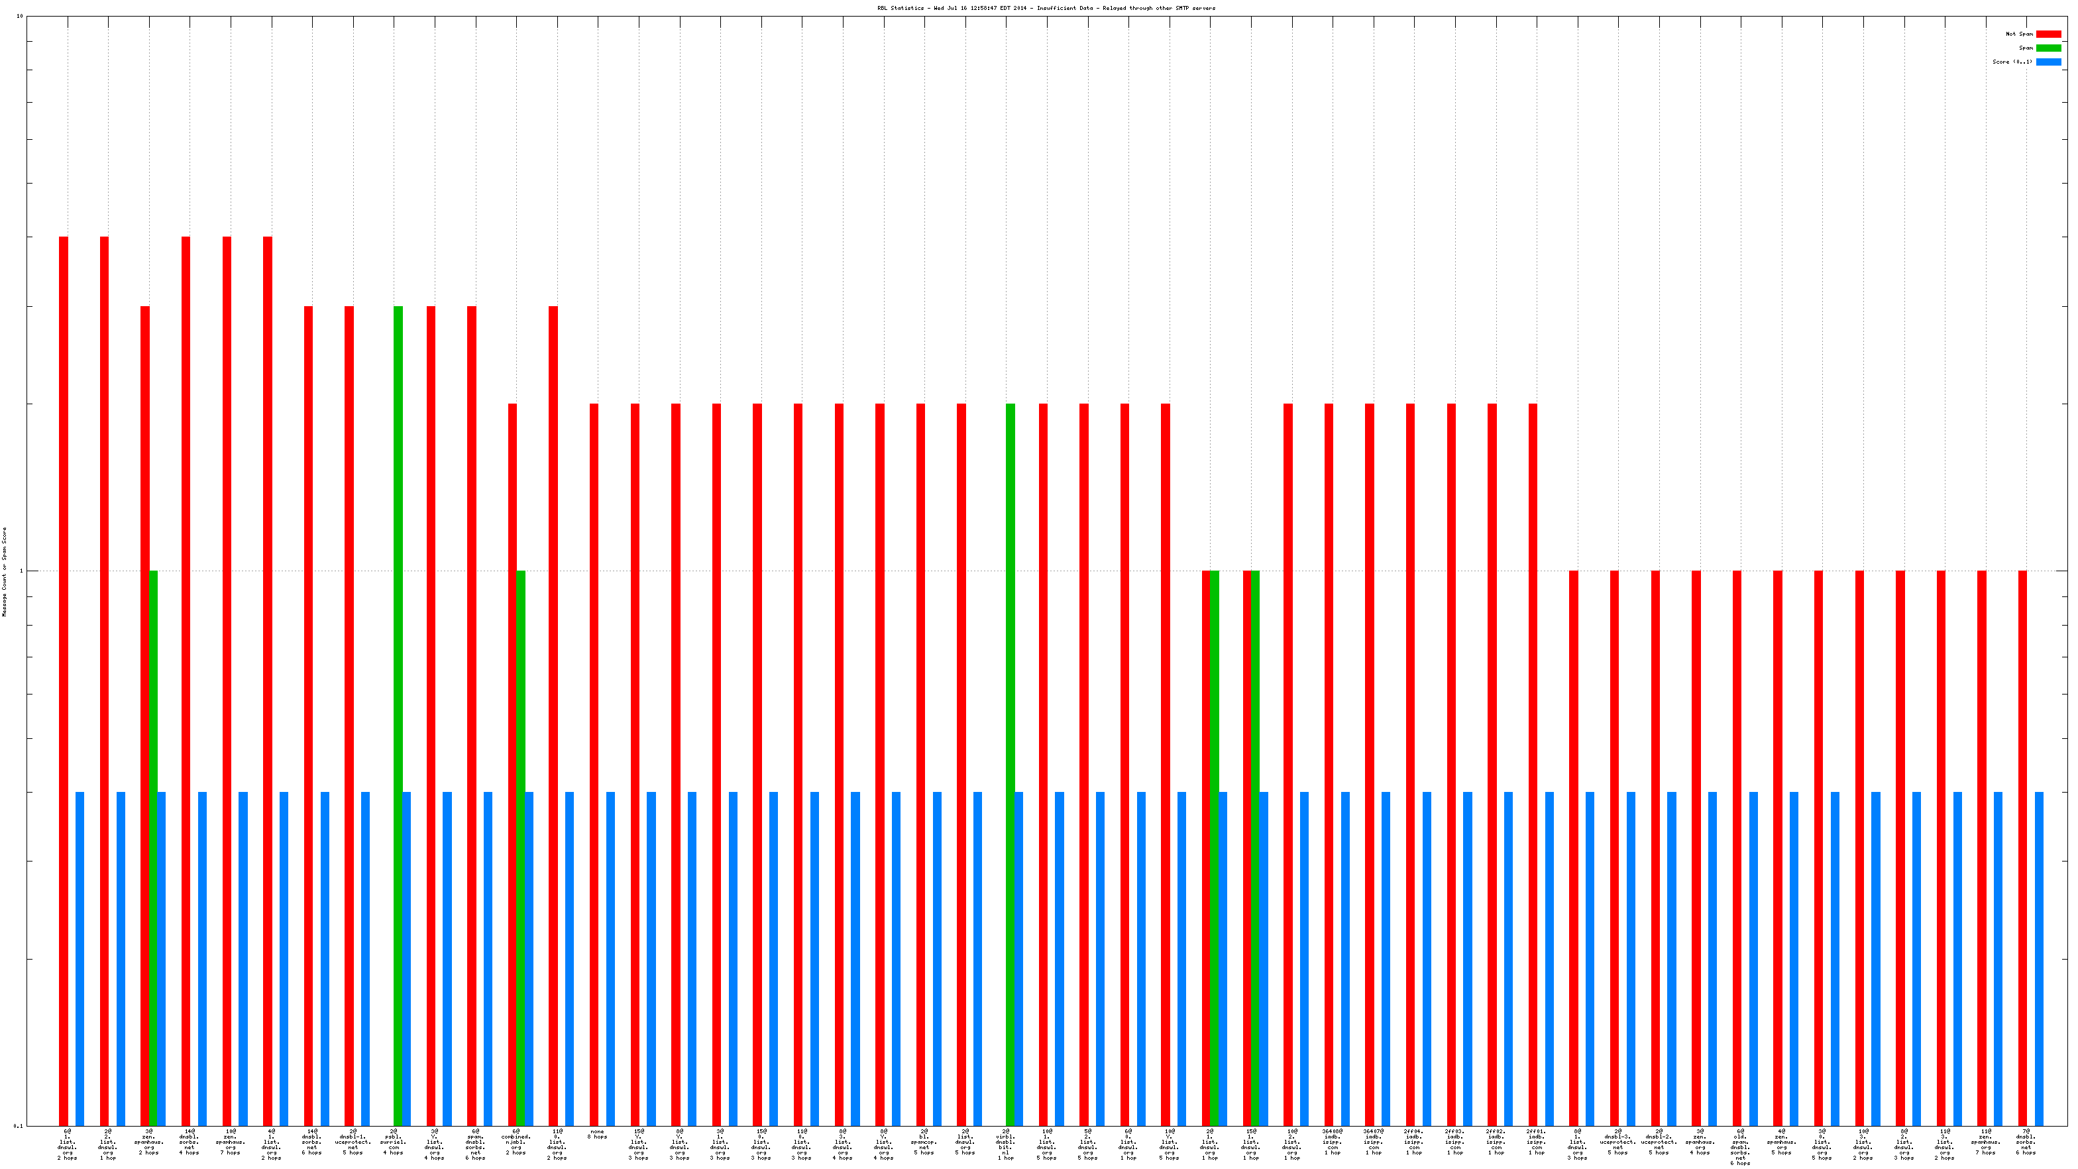The width and height of the screenshot is (2078, 1169).
Task: Click the red Not Spam legend swatch
Action: pyautogui.click(x=2048, y=34)
